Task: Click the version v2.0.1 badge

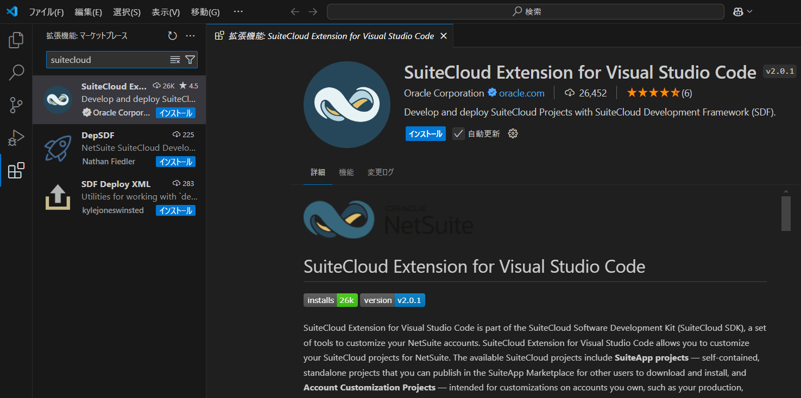Action: coord(393,300)
